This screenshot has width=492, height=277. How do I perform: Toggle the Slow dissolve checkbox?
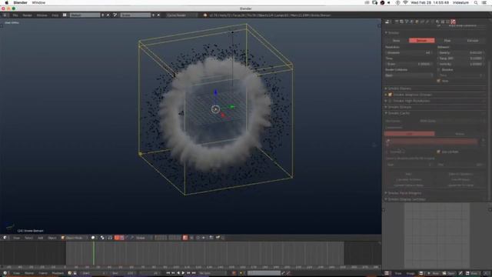point(439,81)
